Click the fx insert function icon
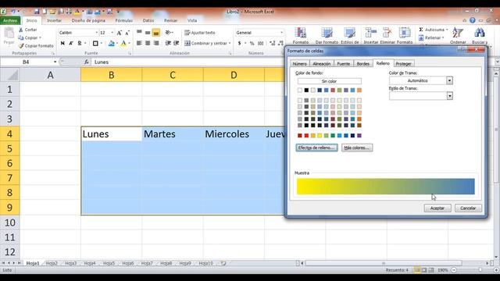Image resolution: width=500 pixels, height=281 pixels. point(87,62)
